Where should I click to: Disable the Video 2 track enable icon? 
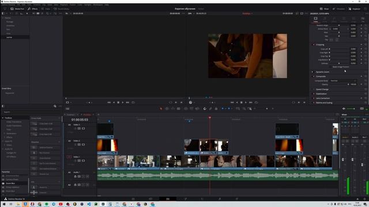pos(83,145)
